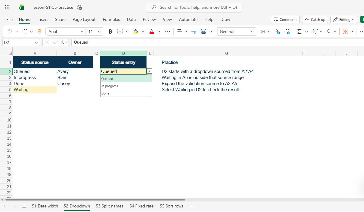The image size is (364, 212).
Task: Expand the font color dropdown arrow
Action: [159, 31]
